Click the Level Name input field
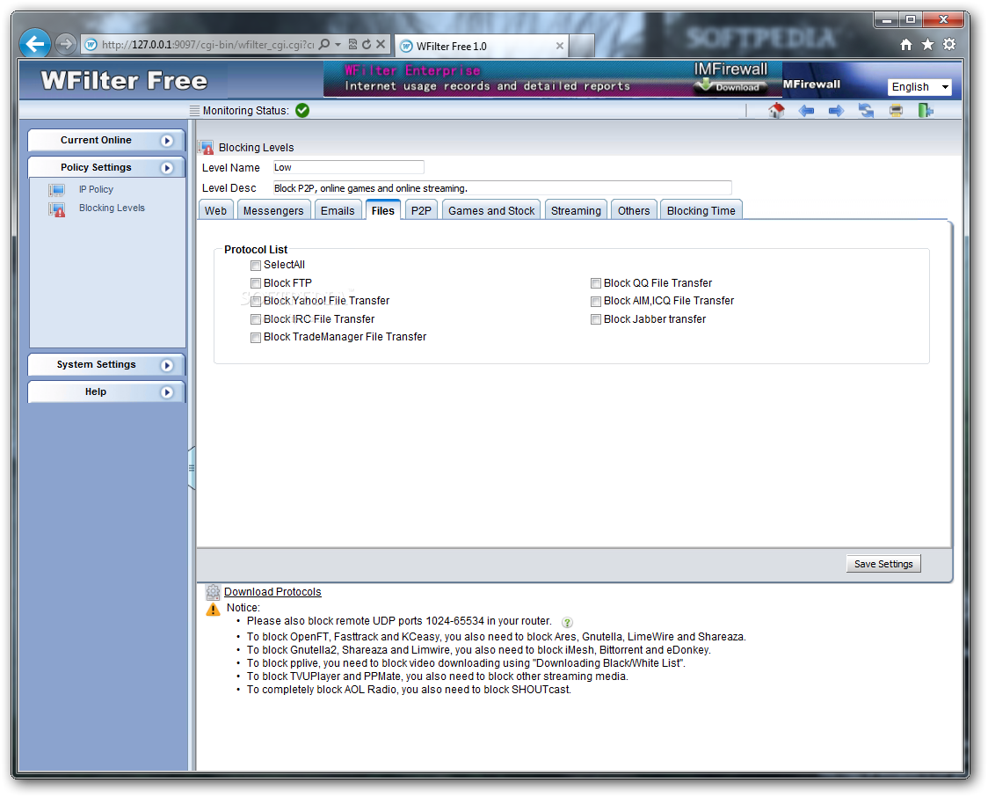 click(348, 167)
